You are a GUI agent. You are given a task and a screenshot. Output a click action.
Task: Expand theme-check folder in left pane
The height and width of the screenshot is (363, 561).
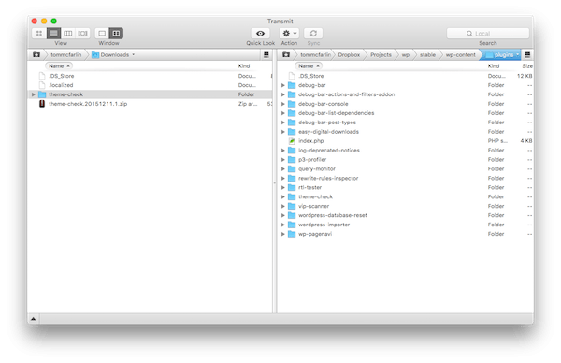[x=34, y=94]
